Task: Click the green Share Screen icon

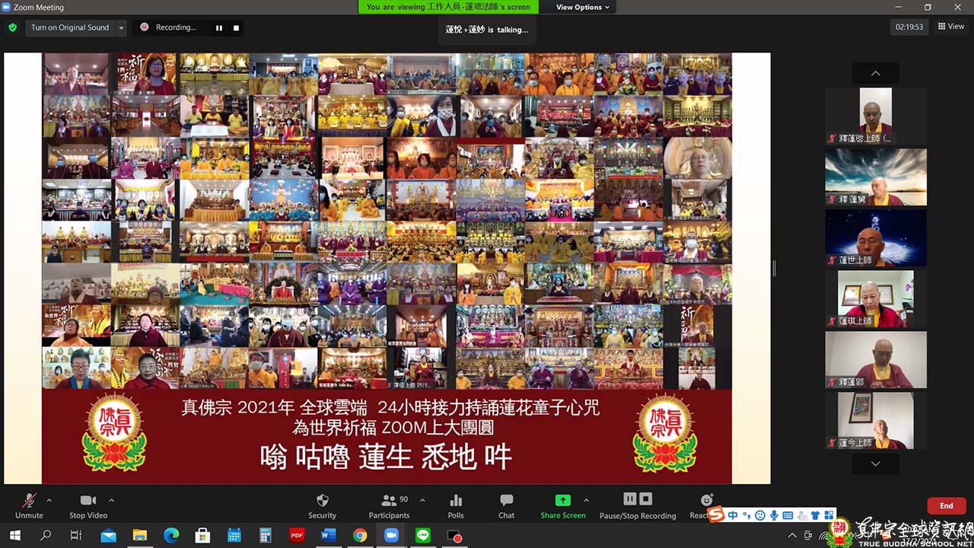Action: [x=562, y=501]
